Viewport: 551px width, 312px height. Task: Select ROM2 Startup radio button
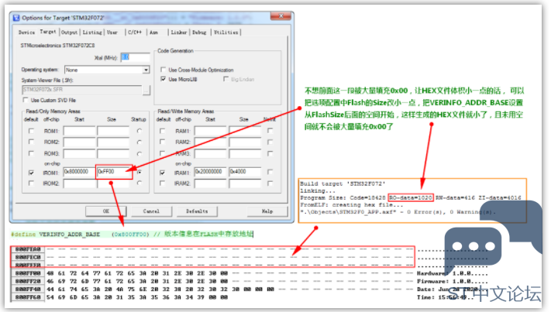click(139, 142)
